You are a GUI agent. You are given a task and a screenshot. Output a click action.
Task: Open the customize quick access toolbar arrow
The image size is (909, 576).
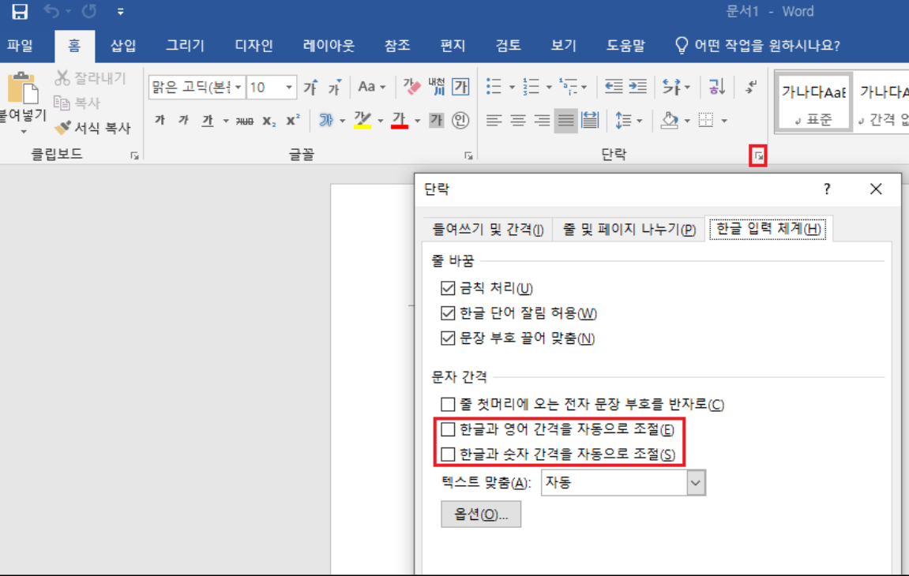pos(121,12)
